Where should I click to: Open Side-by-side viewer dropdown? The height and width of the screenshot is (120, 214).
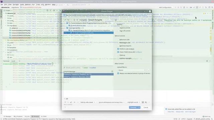[88, 102]
